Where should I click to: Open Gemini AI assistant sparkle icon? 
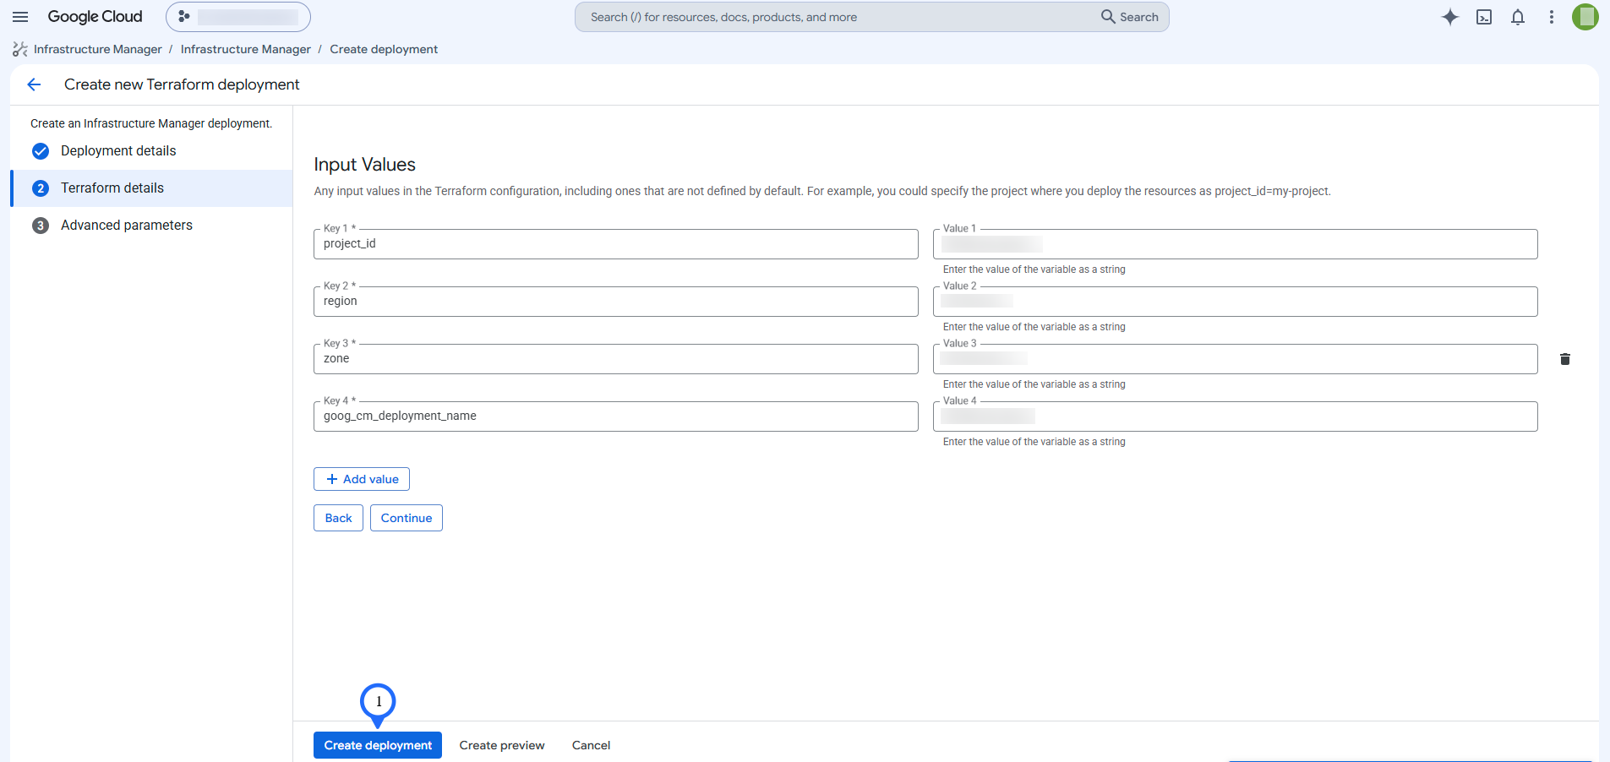tap(1450, 17)
